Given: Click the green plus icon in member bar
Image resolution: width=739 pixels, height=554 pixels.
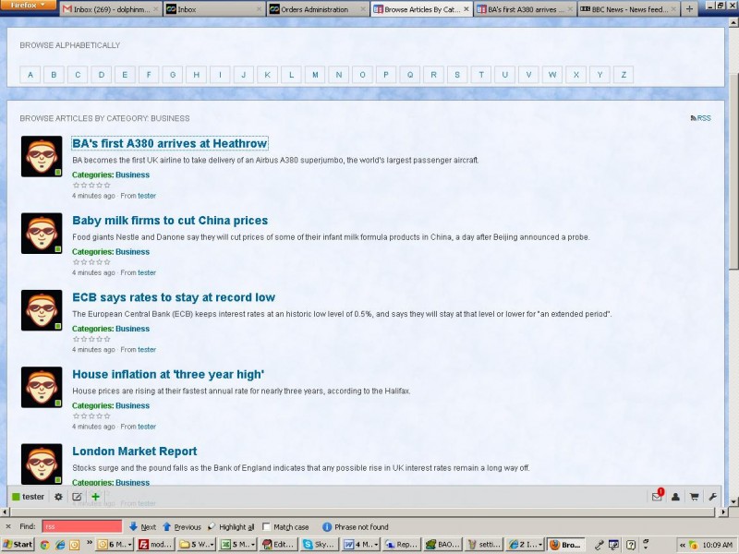Looking at the screenshot, I should click(x=96, y=497).
